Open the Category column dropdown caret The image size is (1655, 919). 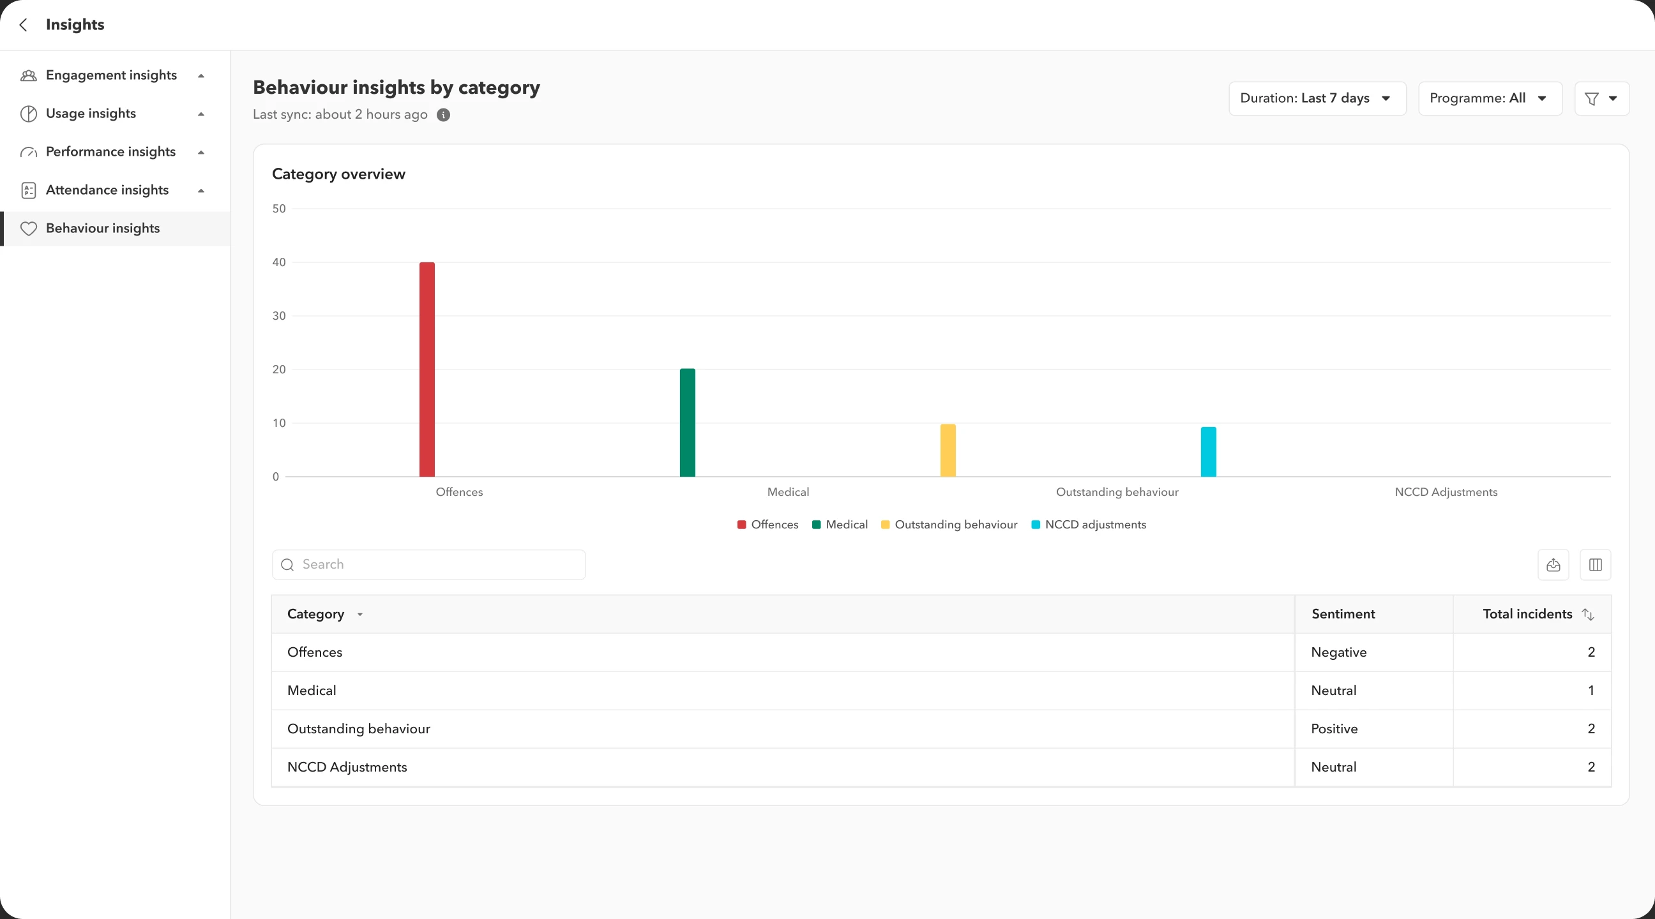tap(359, 615)
